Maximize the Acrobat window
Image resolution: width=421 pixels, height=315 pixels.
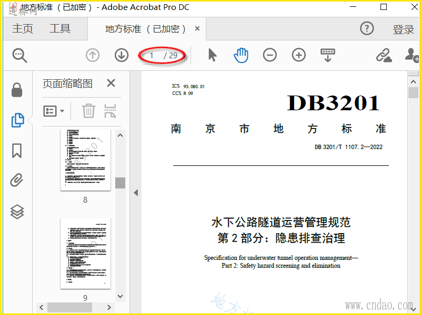[x=384, y=7]
